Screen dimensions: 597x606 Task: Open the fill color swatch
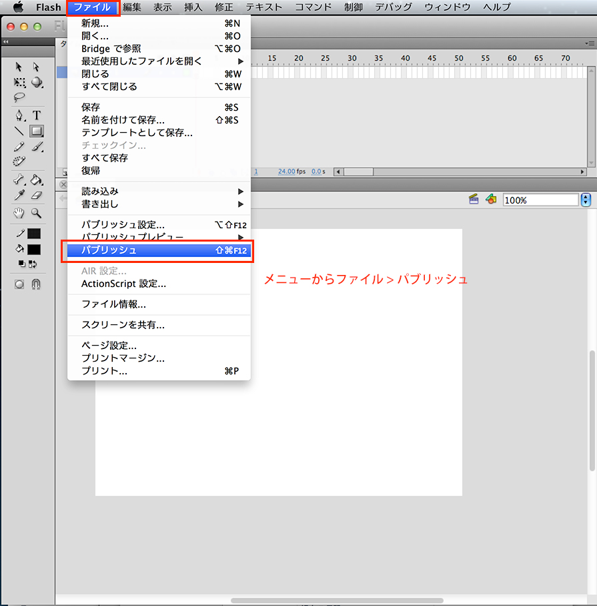pos(33,249)
